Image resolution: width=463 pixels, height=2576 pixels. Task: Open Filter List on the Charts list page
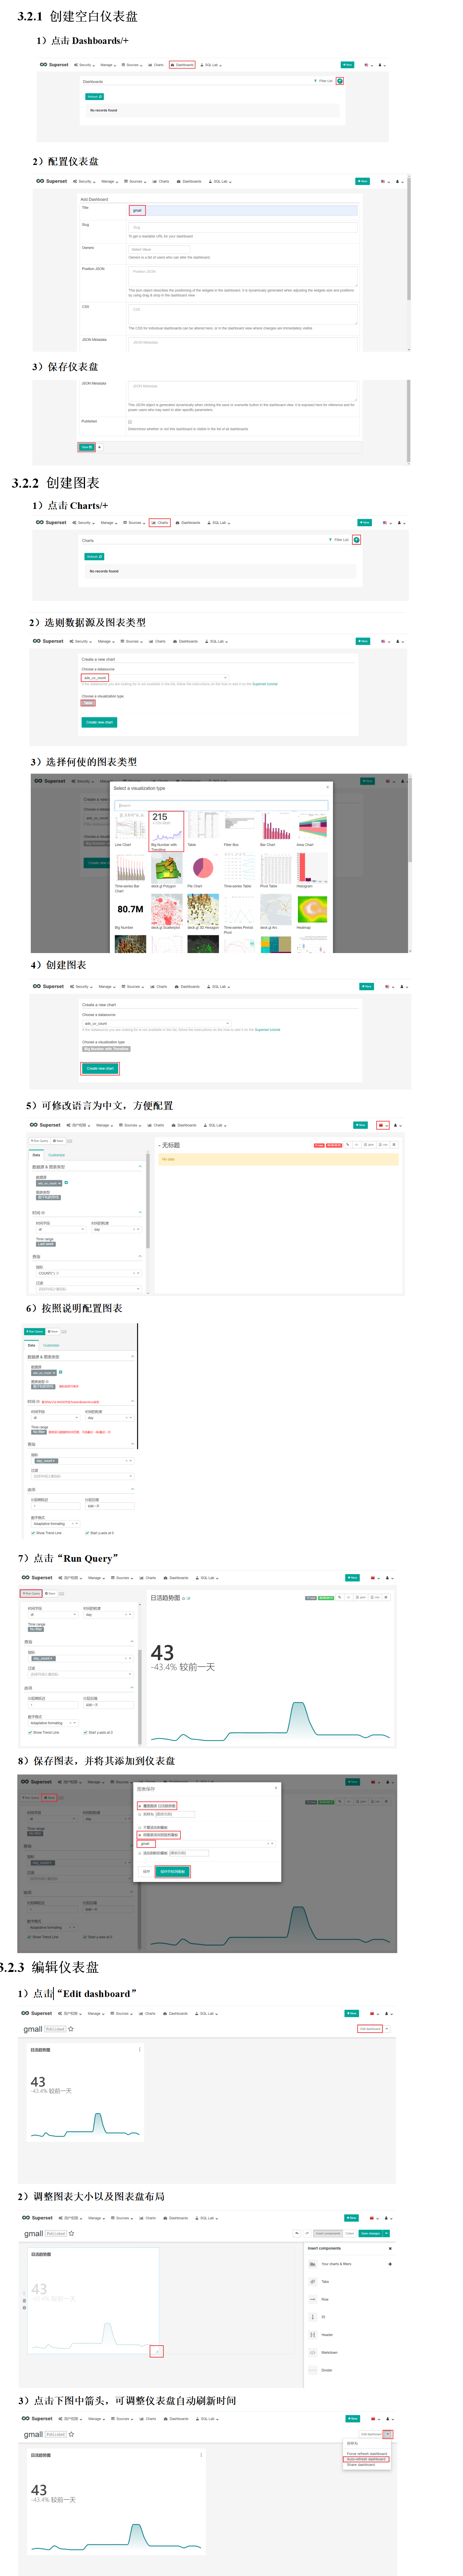point(339,540)
